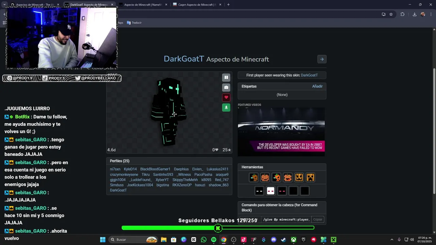The height and width of the screenshot is (245, 436).
Task: Open the Chrome profile avatar
Action: (423, 14)
